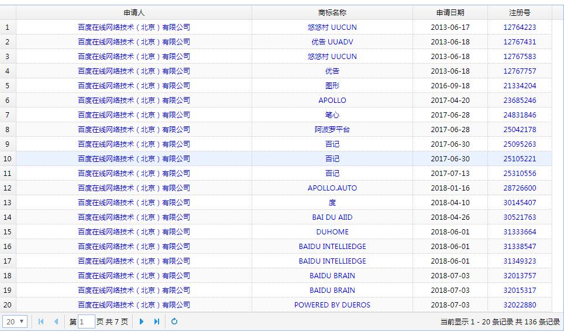
Task: Select row number 10 in the table
Action: [8, 158]
